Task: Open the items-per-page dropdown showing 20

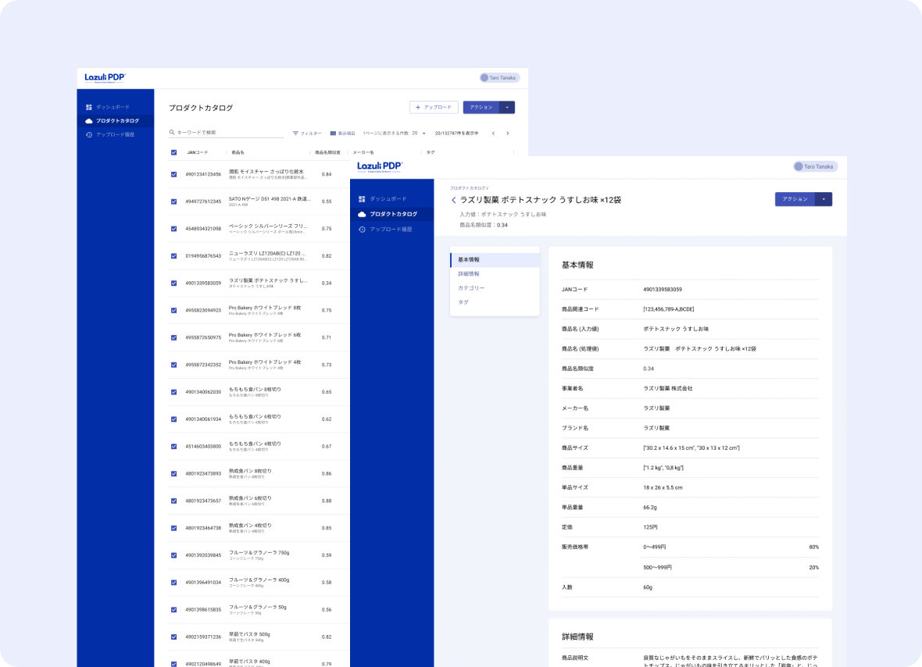Action: 423,134
